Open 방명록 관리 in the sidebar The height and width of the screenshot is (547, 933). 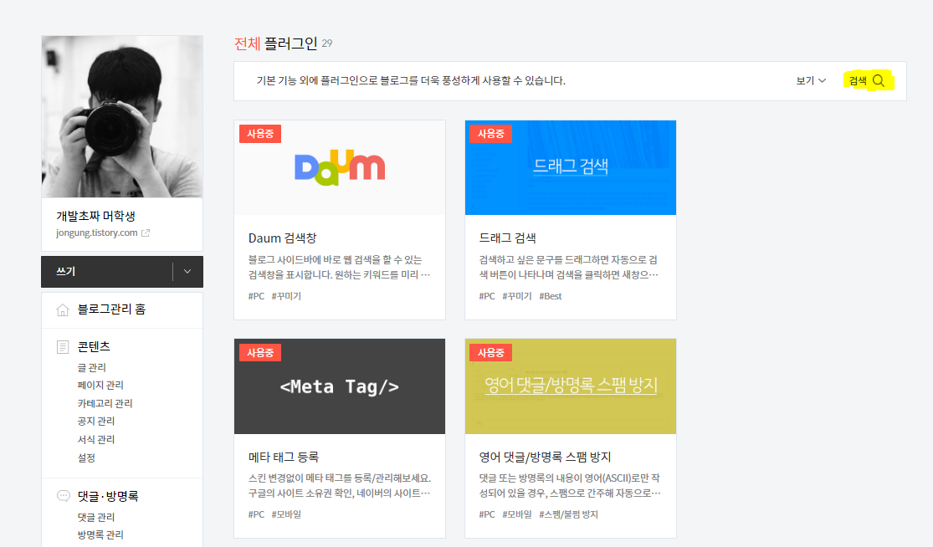[x=100, y=534]
